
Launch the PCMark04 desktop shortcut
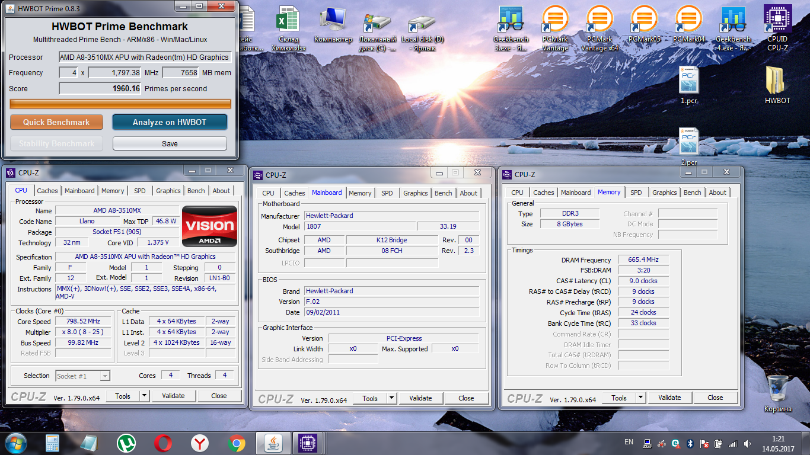[x=688, y=24]
